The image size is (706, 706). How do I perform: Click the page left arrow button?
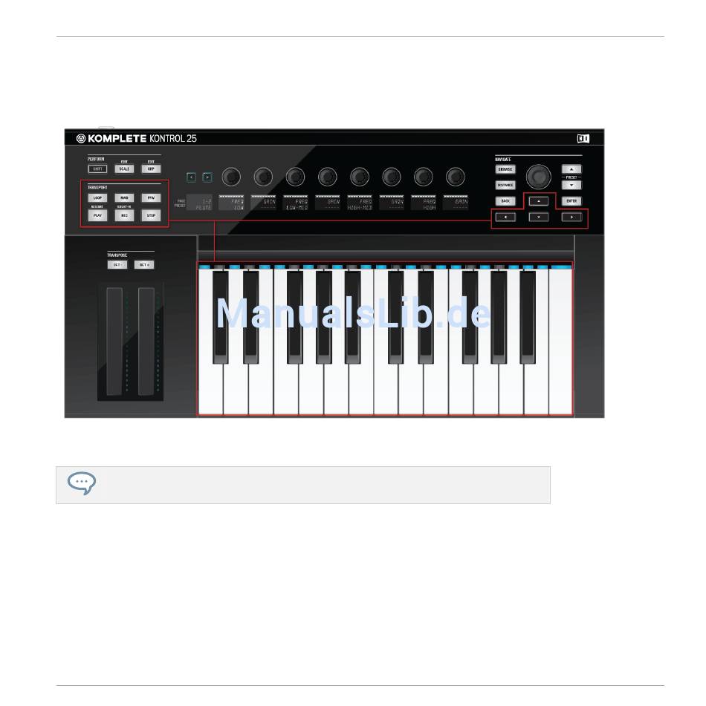[x=191, y=177]
